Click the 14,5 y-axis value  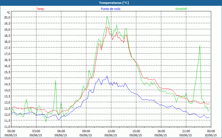[x=7, y=84]
